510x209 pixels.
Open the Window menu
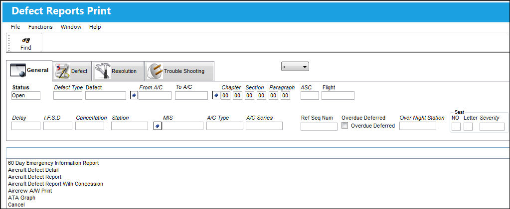(x=71, y=27)
